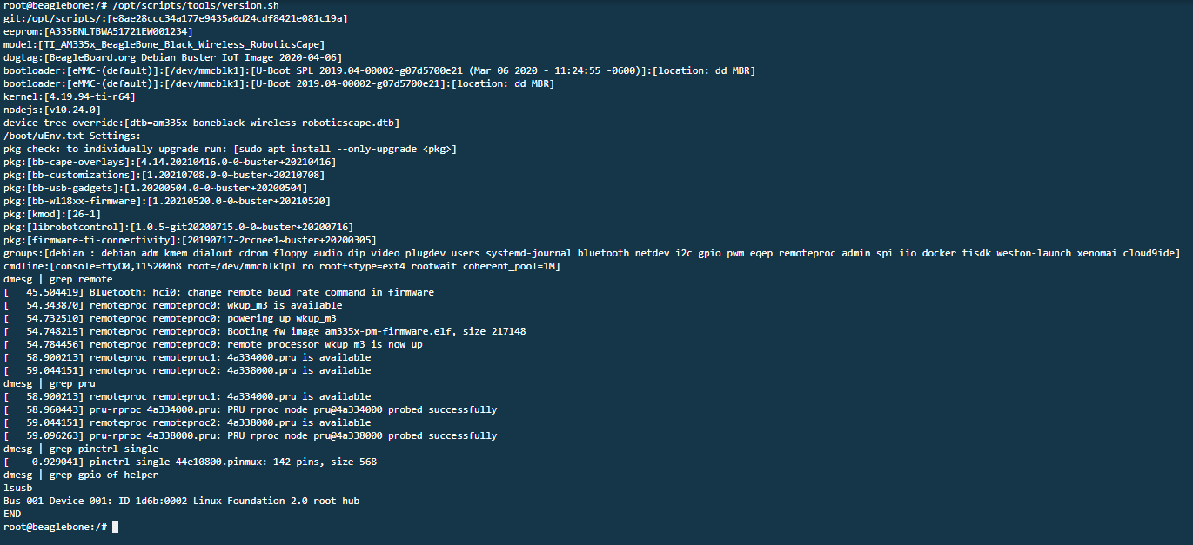Viewport: 1193px width, 545px height.
Task: Click the cmdline console=ttyO0 line
Action: tap(282, 266)
